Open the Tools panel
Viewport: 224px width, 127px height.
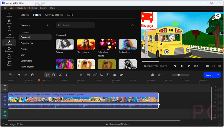(x=9, y=63)
